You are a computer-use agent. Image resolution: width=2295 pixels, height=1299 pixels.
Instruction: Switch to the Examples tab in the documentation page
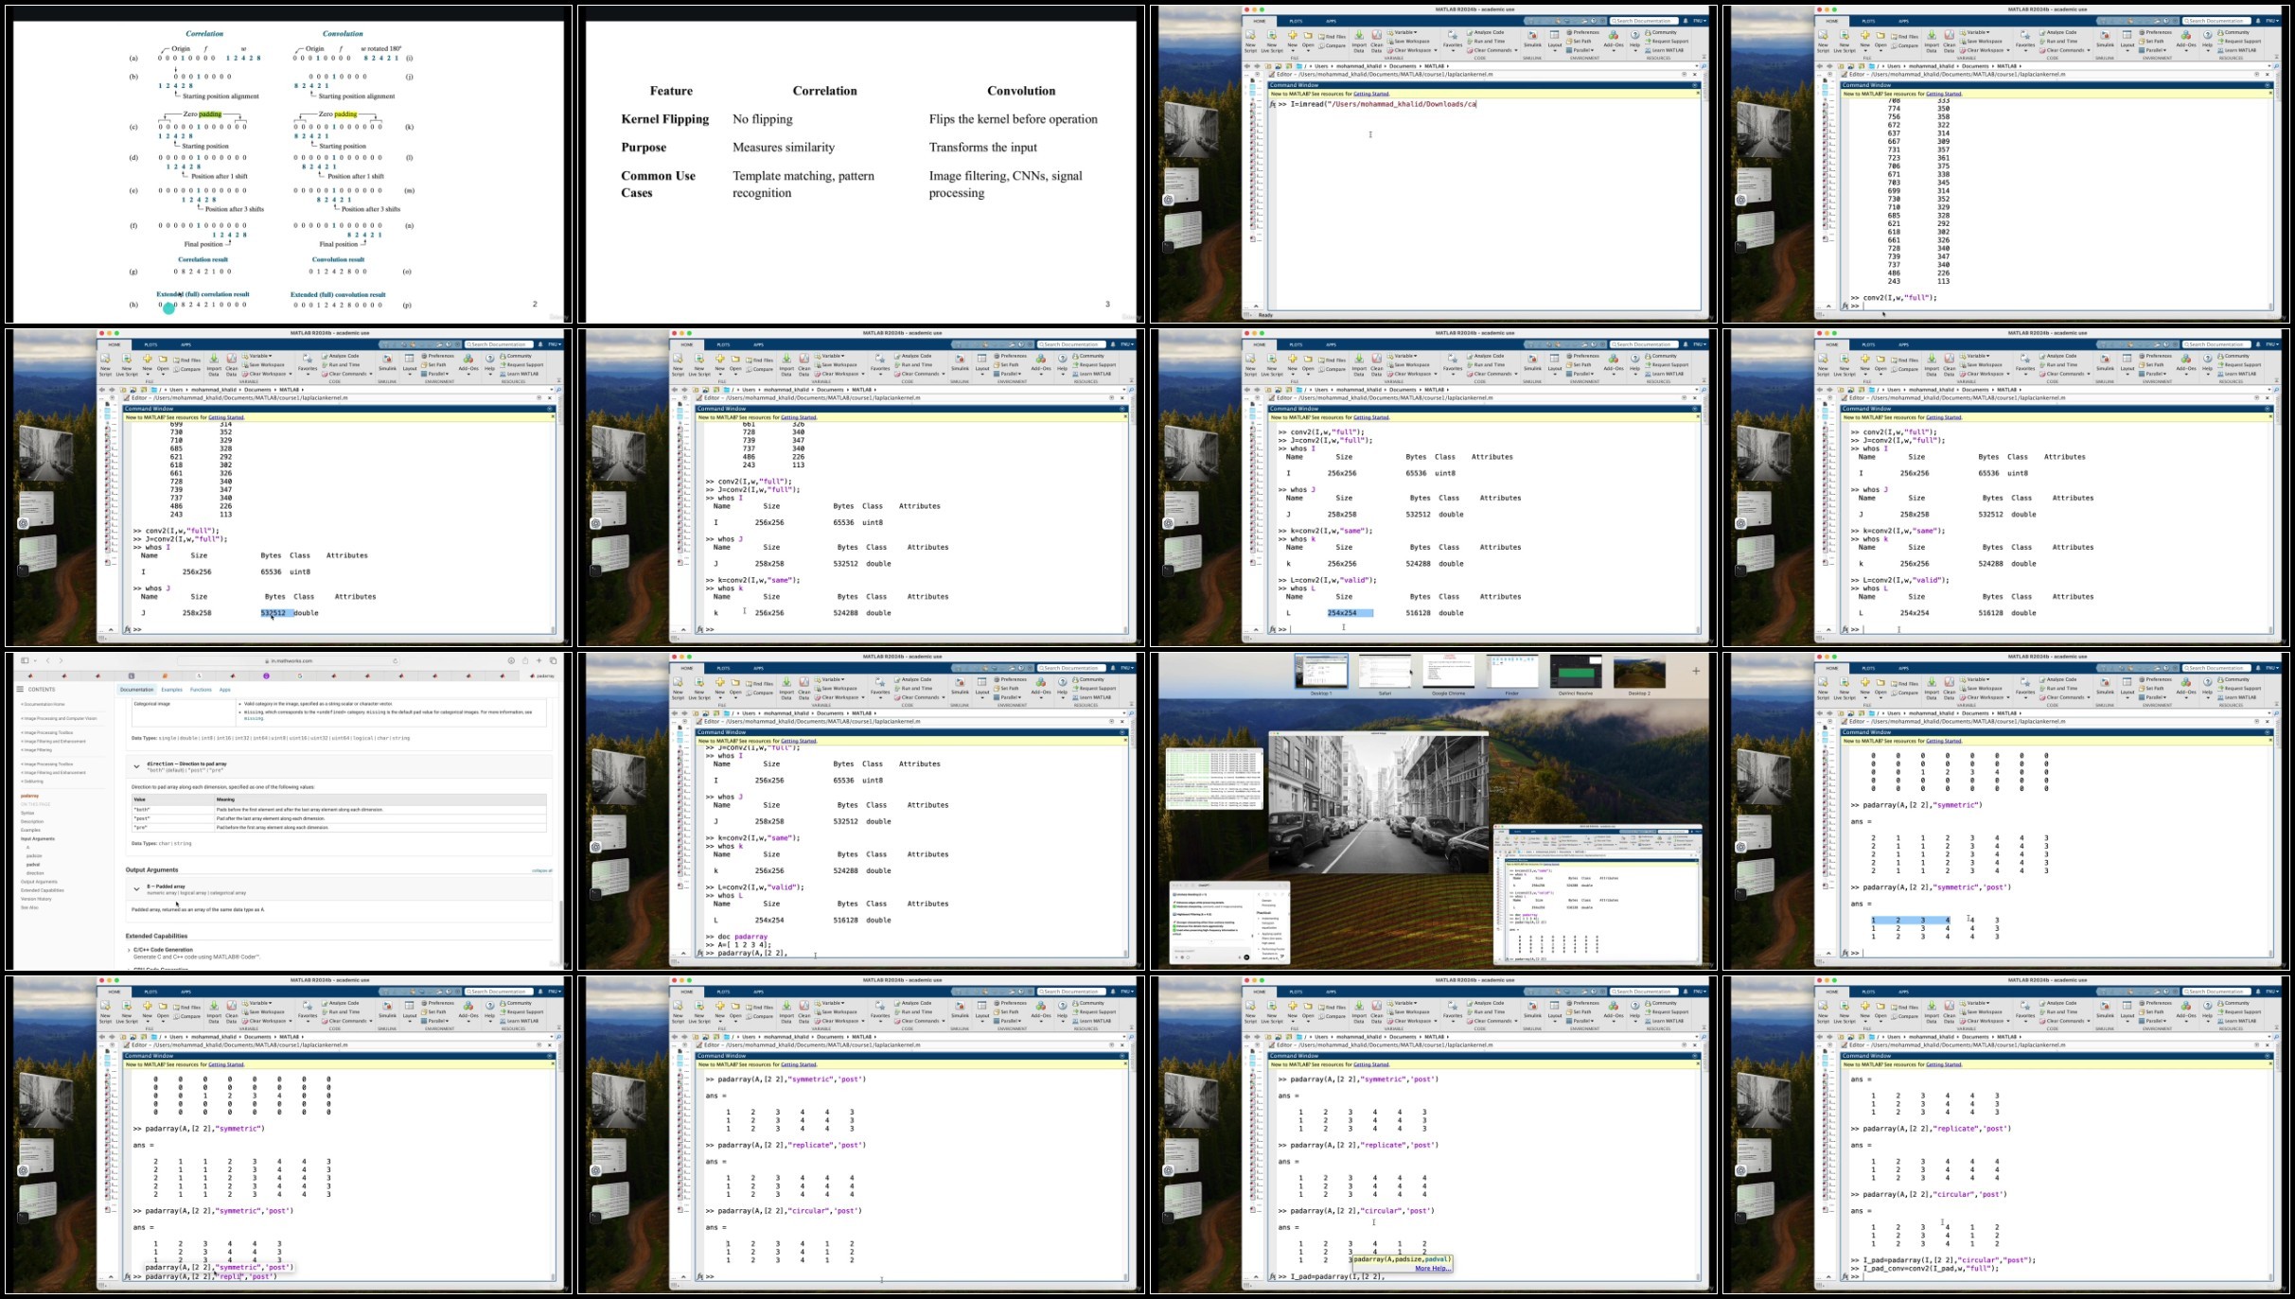(171, 689)
